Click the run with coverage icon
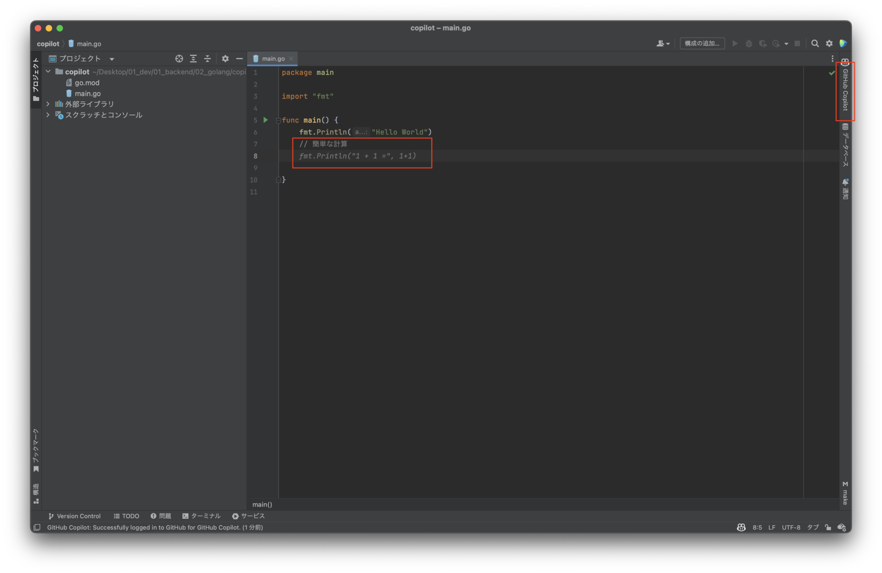The image size is (882, 573). (x=763, y=44)
